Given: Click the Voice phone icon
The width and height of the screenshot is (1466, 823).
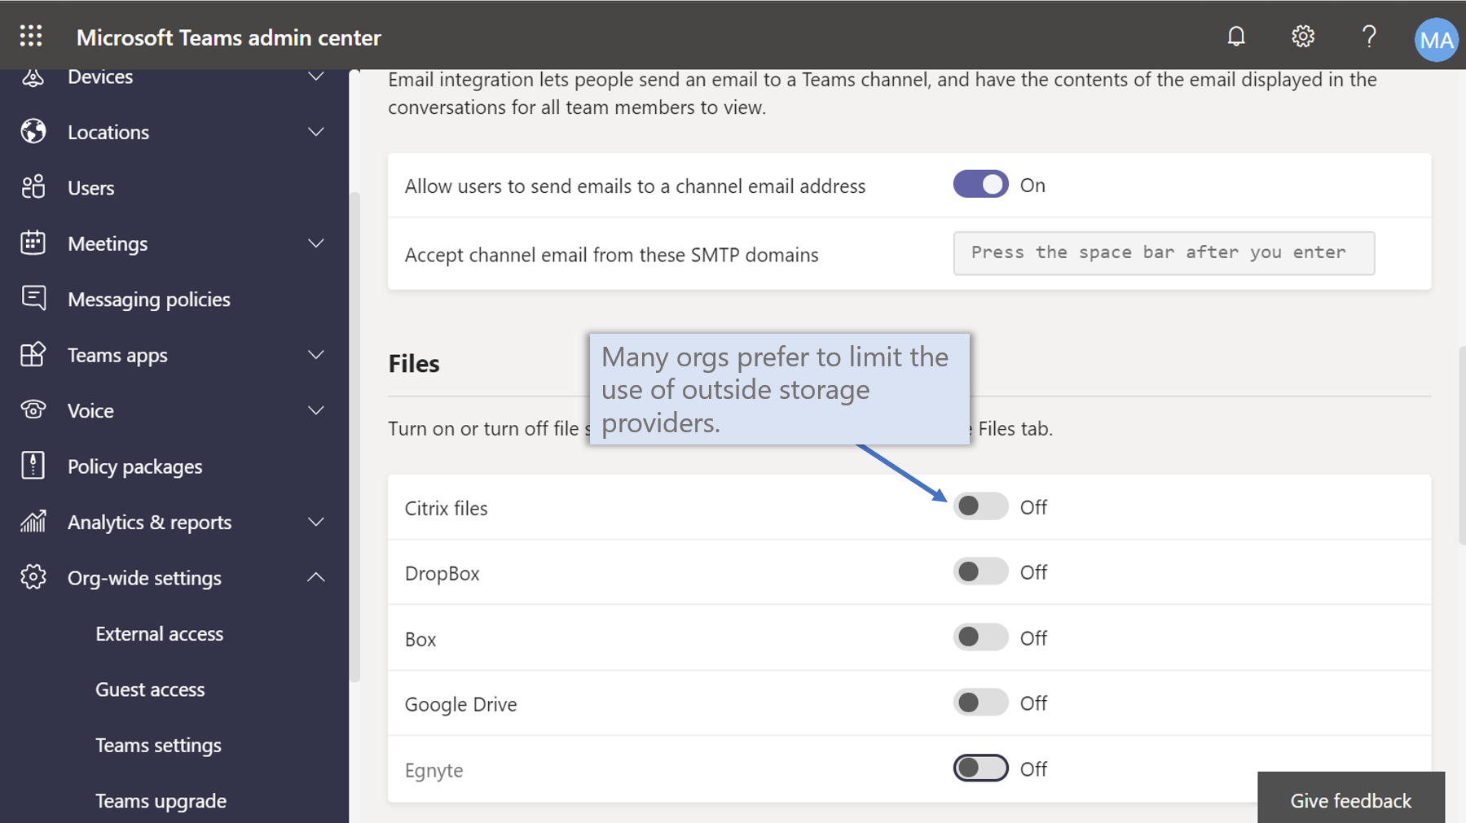Looking at the screenshot, I should (x=33, y=409).
